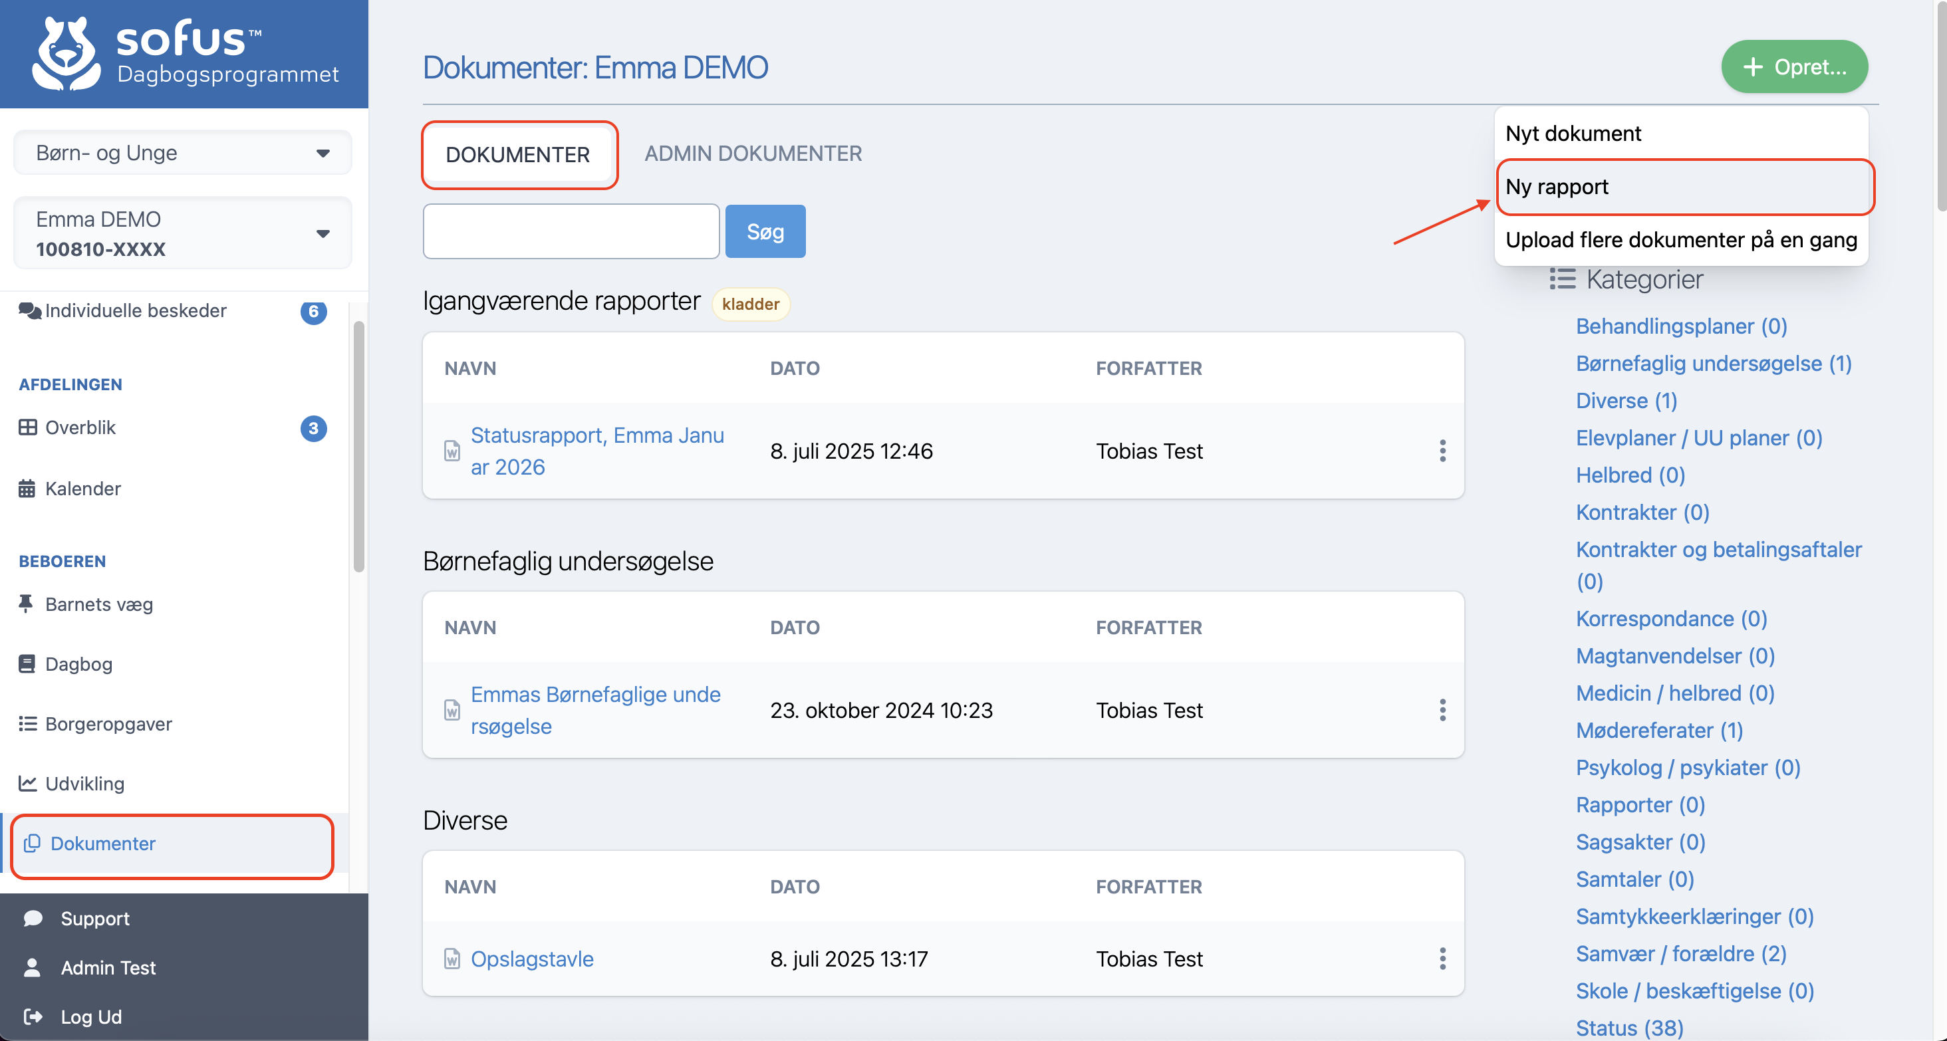Open the Sofus logo home link
The height and width of the screenshot is (1041, 1947).
184,54
